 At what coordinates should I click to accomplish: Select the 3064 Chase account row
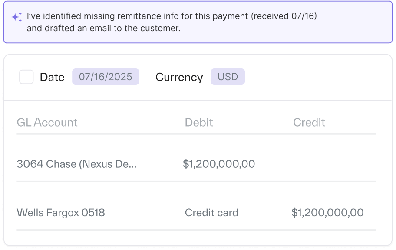[x=76, y=164]
